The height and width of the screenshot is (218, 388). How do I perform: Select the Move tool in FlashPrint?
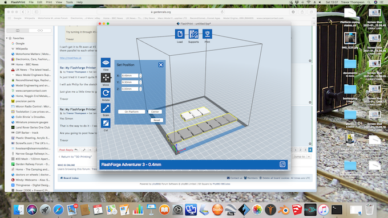tap(106, 78)
